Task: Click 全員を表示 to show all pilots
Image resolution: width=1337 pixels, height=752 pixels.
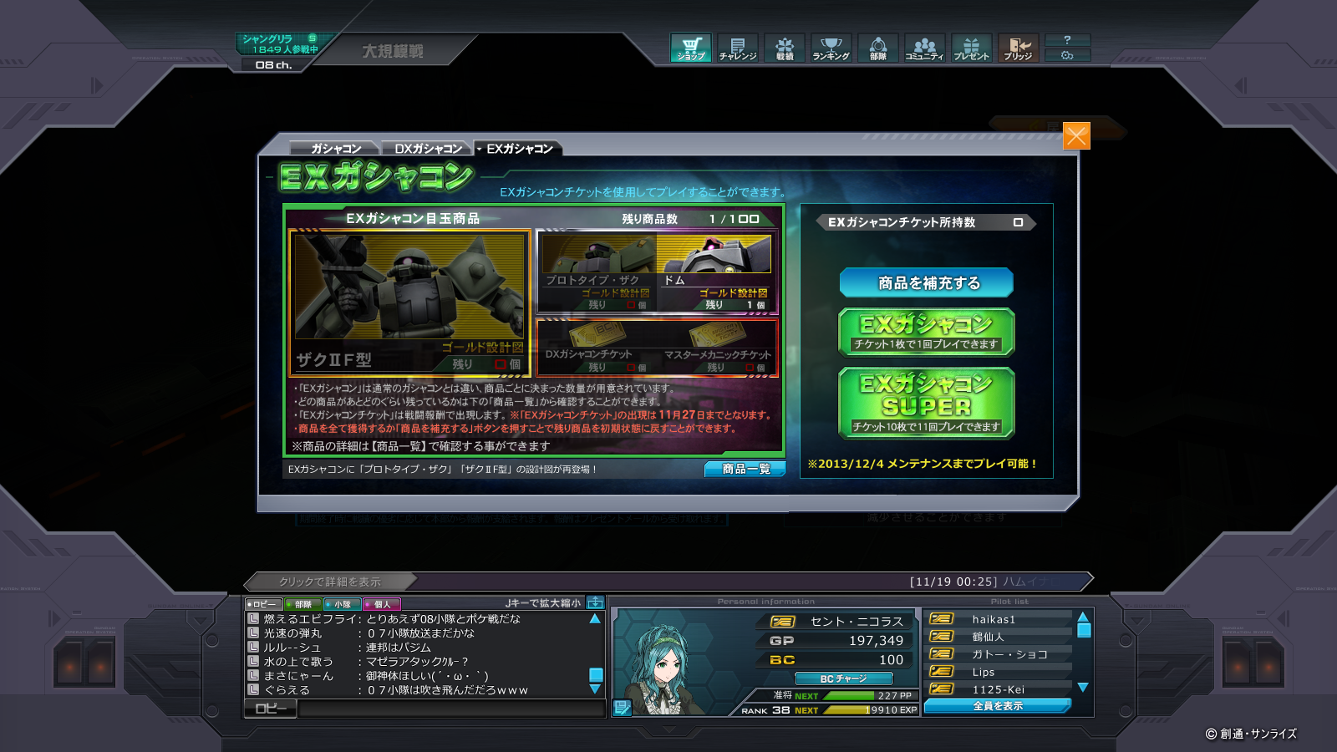Action: point(998,706)
